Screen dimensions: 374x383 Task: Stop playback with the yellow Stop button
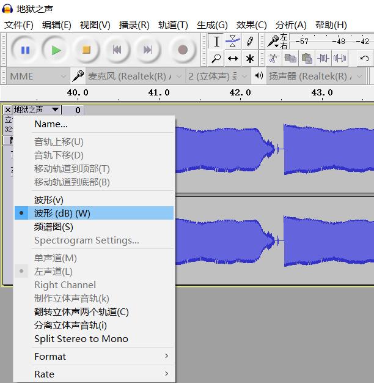point(86,50)
